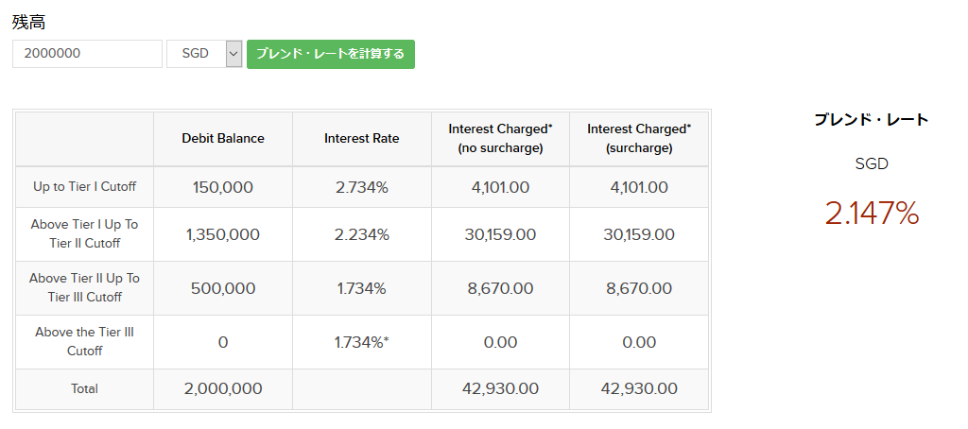
Task: Click the 1,350,000 debit balance cell
Action: [x=223, y=234]
